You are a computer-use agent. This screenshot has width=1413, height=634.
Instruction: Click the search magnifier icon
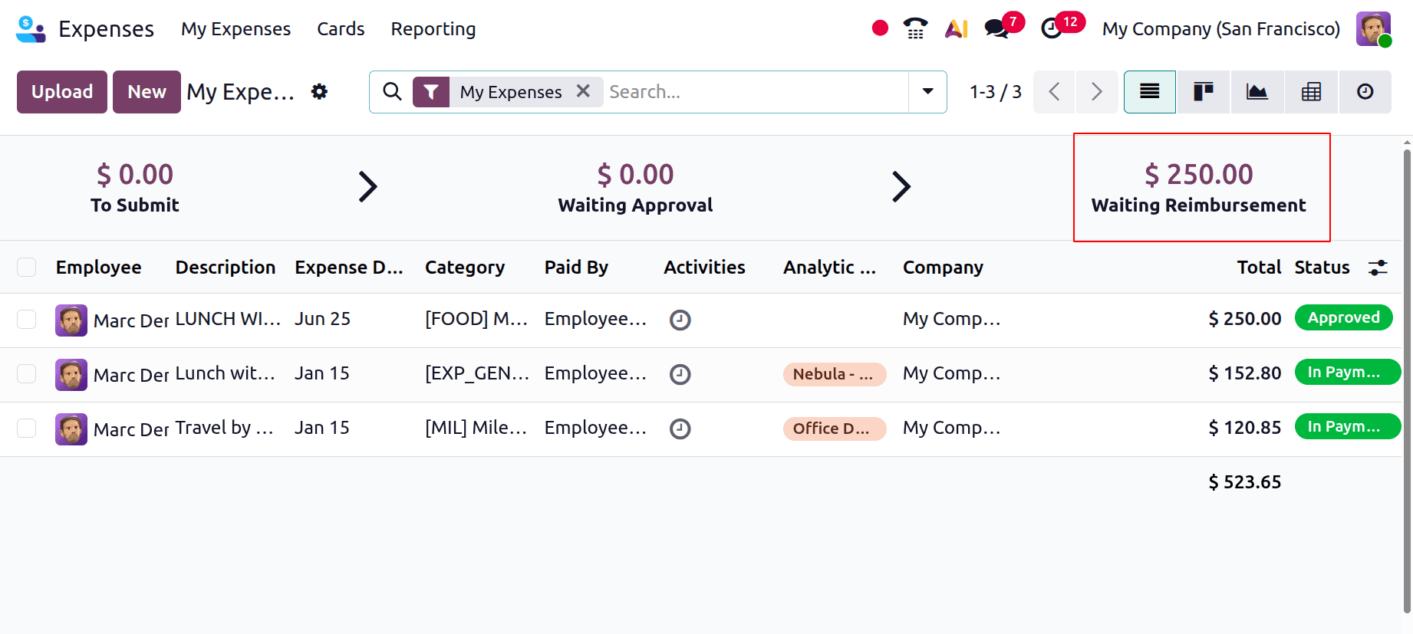[x=392, y=92]
